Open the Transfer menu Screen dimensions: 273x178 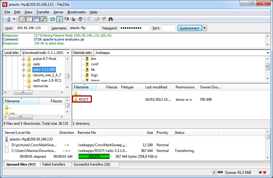point(43,12)
